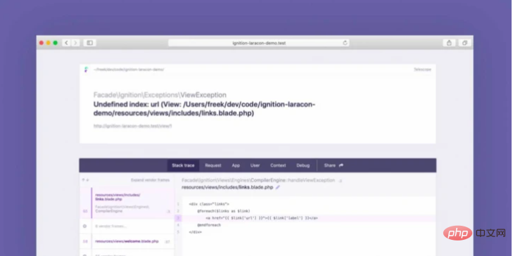Click the Ignition logo icon
513x256 pixels.
86,70
